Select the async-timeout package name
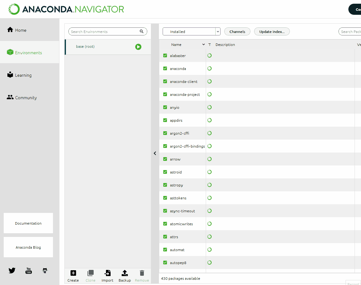The height and width of the screenshot is (285, 361). tap(182, 211)
